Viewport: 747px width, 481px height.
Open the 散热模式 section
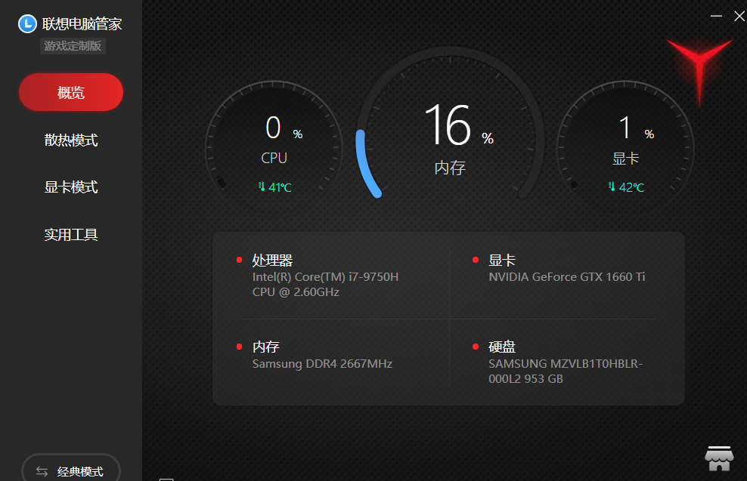tap(71, 140)
